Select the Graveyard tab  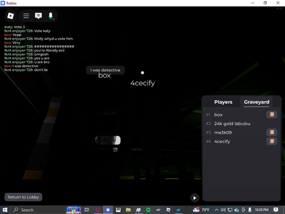click(256, 102)
